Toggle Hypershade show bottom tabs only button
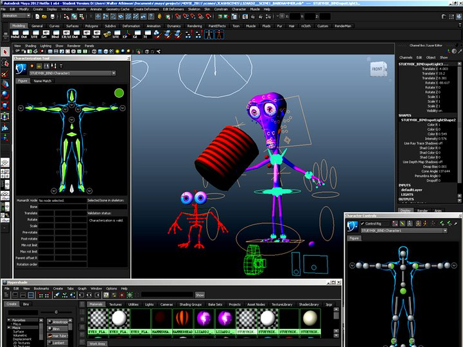Screen dimensions: 463x347 (x=23, y=295)
